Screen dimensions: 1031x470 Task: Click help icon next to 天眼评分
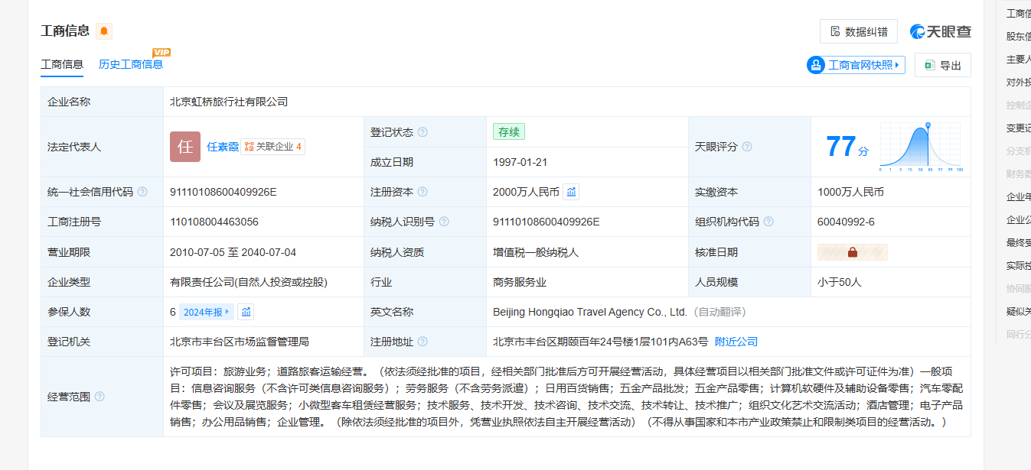click(747, 147)
